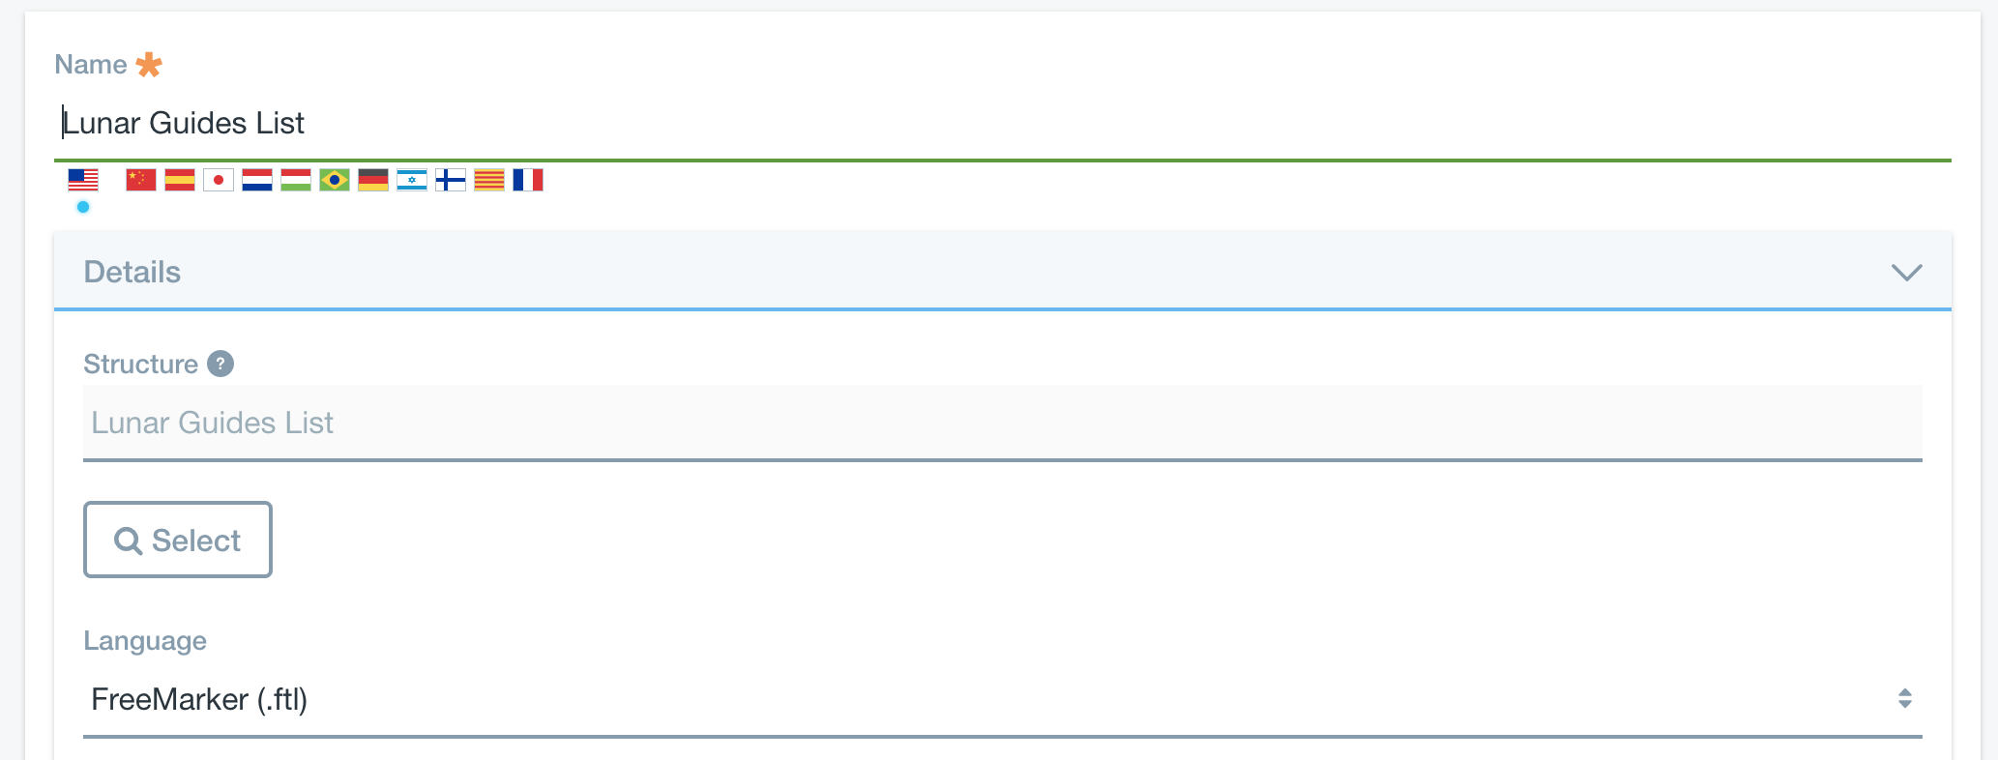Image resolution: width=1998 pixels, height=760 pixels.
Task: Click the Select structure button
Action: [178, 540]
